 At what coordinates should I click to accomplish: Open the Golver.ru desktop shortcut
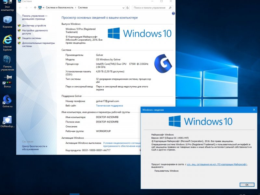click(x=7, y=101)
